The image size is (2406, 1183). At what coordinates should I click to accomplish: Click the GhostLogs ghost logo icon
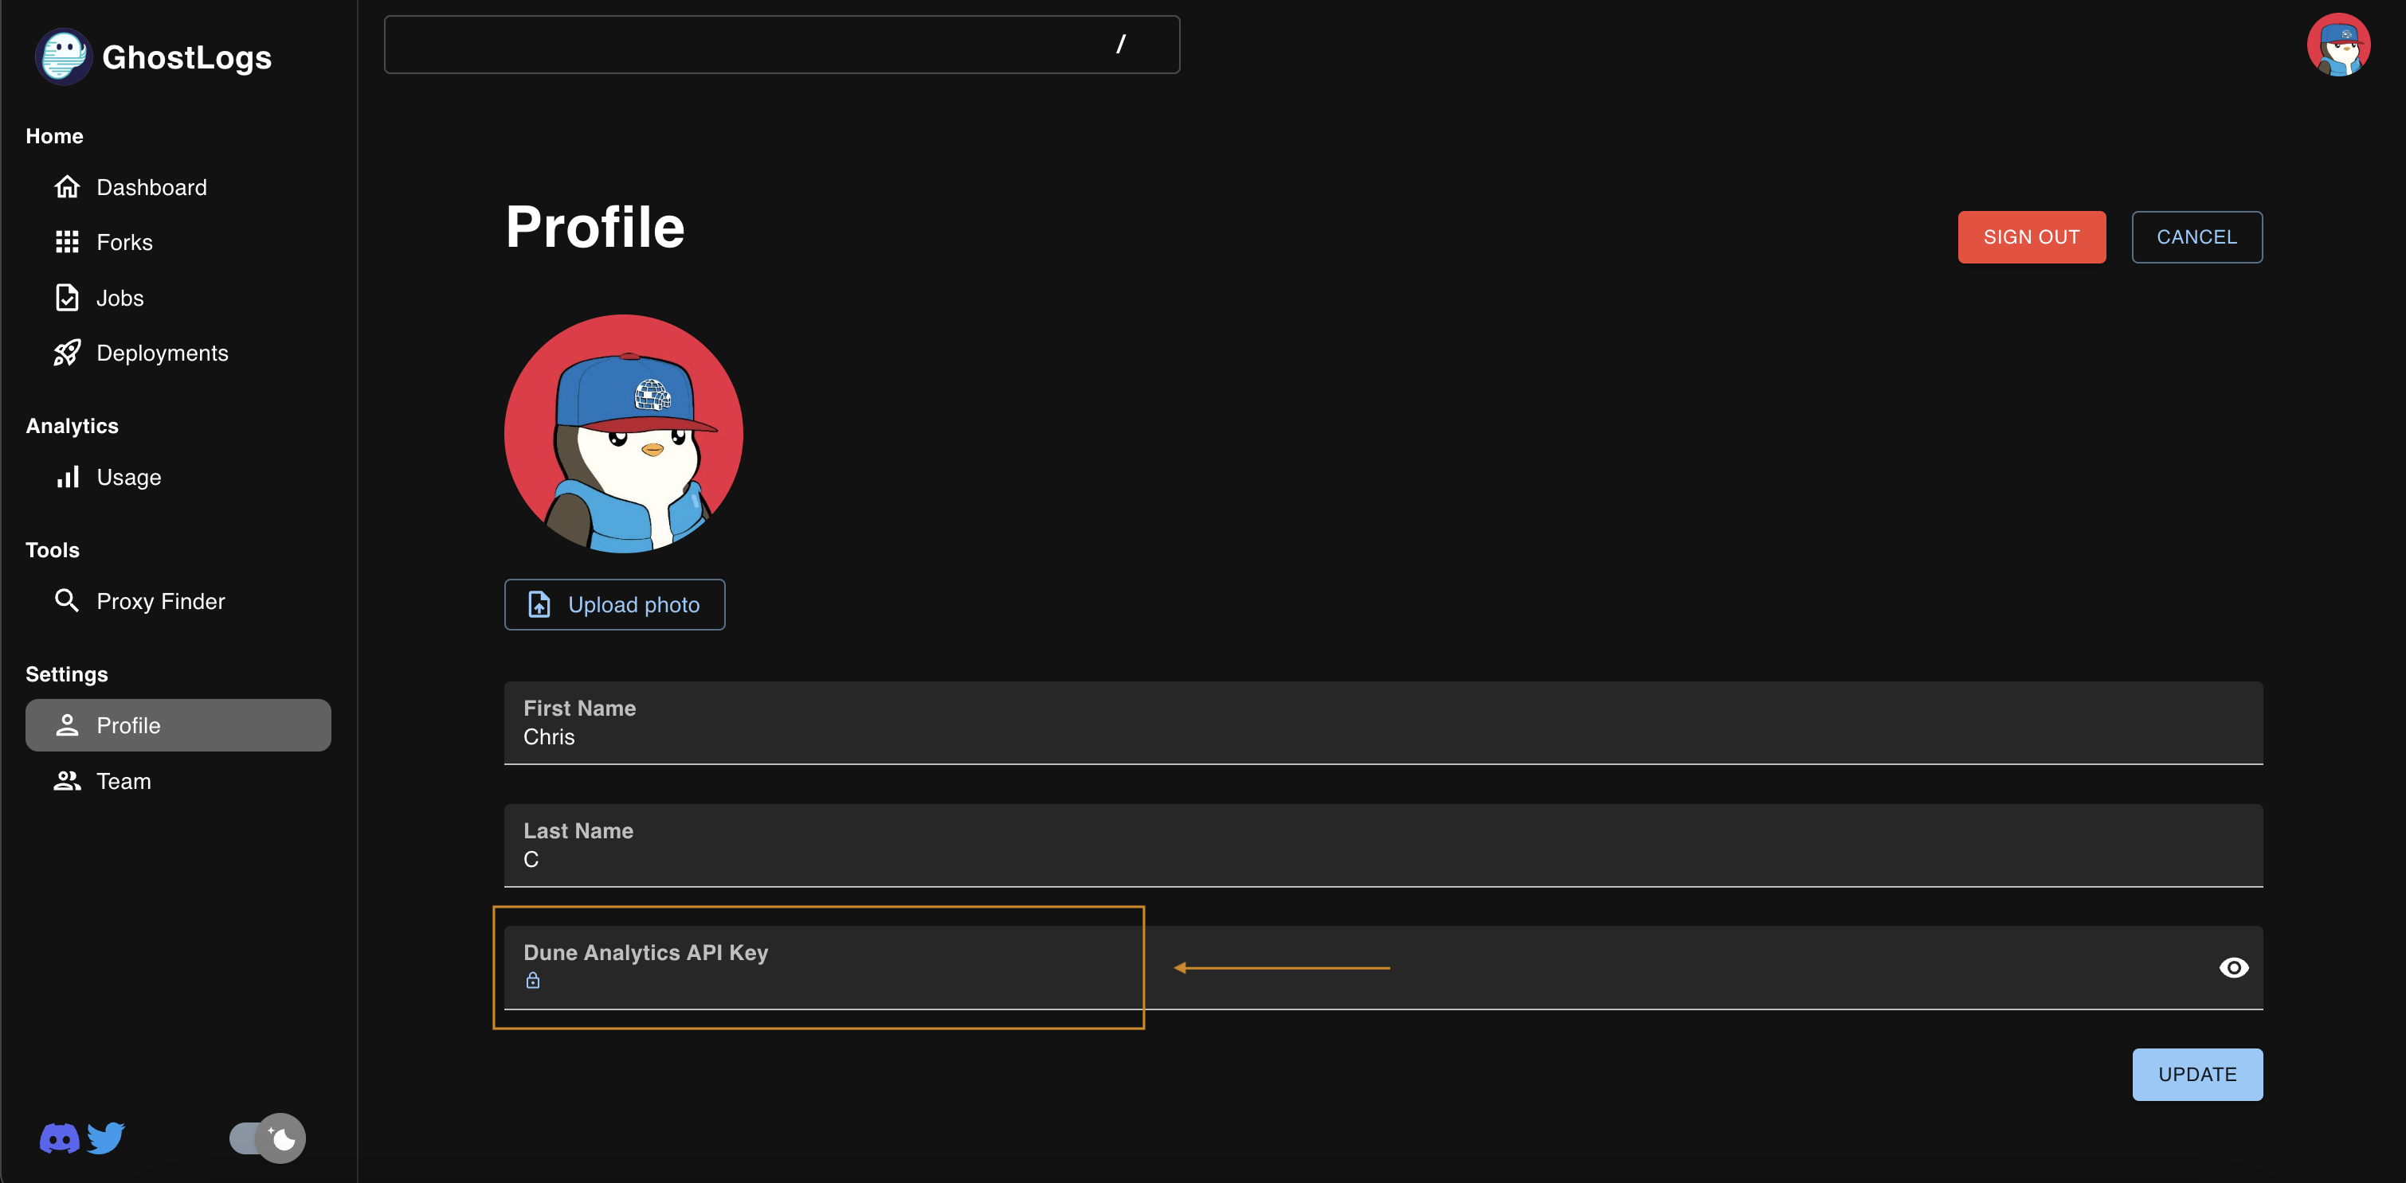[64, 57]
